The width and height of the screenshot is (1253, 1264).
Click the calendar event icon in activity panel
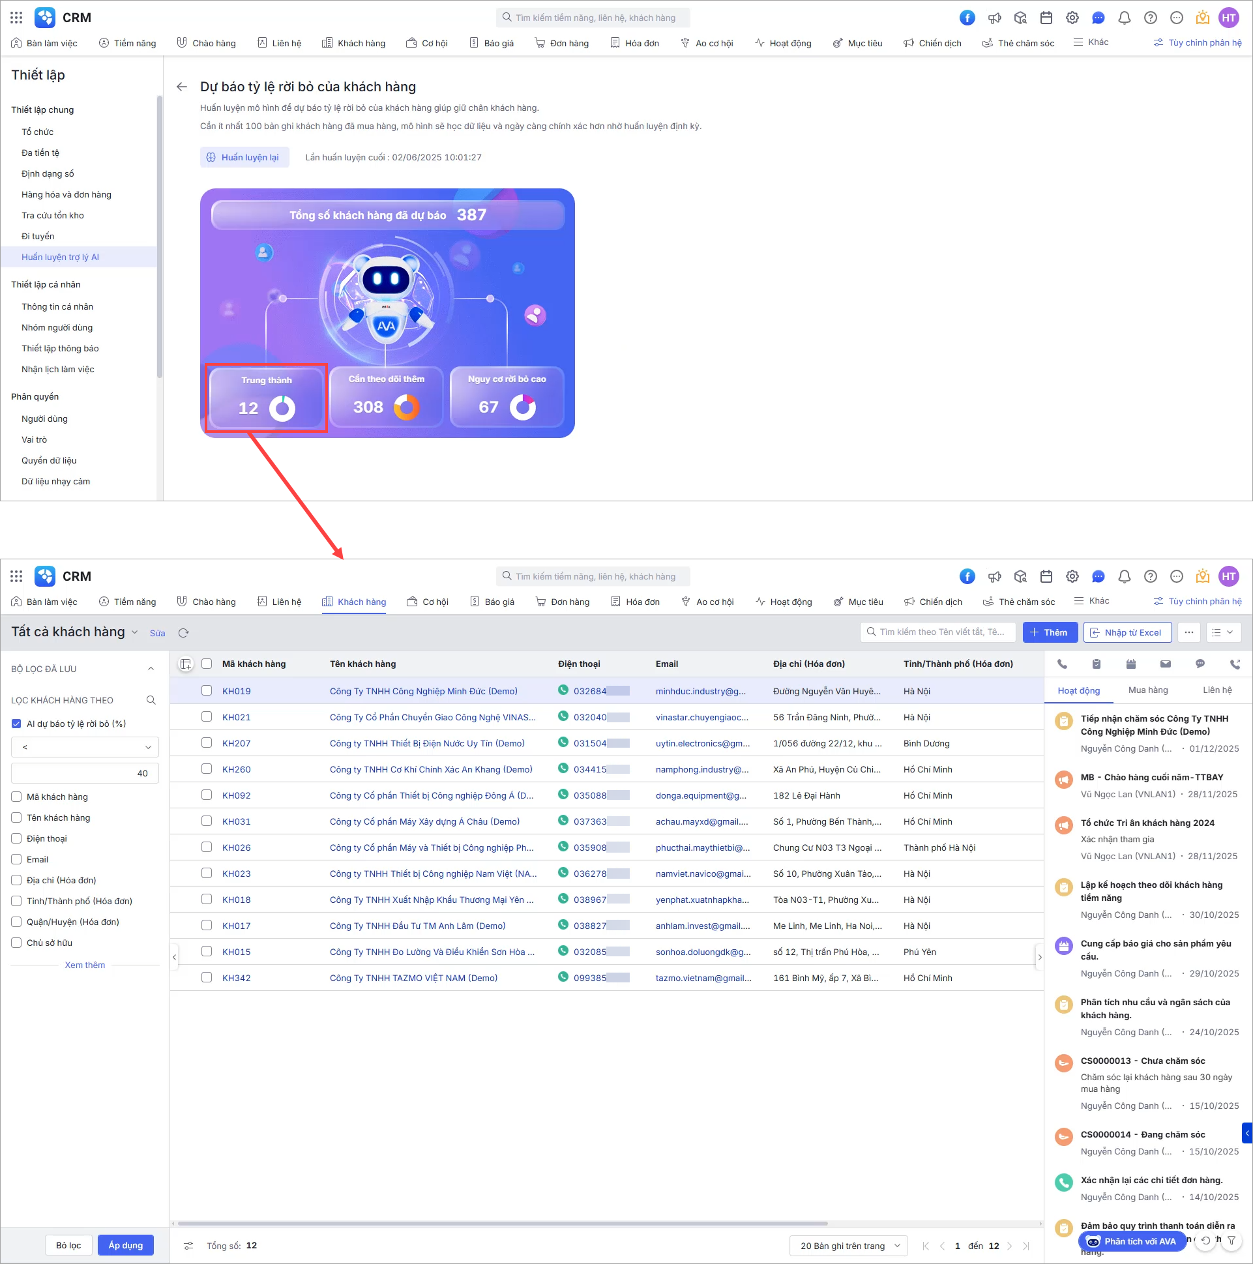coord(1130,664)
